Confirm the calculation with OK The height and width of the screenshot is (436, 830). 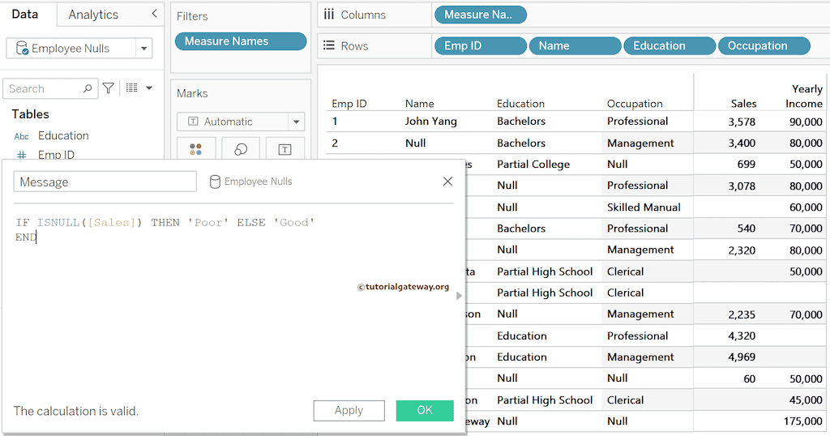tap(425, 410)
